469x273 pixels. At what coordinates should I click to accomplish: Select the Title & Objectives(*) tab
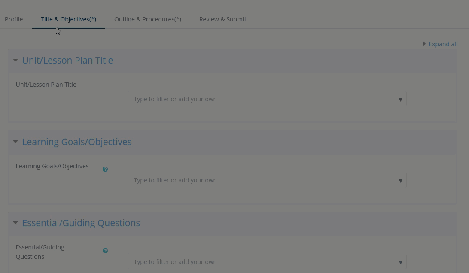(x=68, y=19)
